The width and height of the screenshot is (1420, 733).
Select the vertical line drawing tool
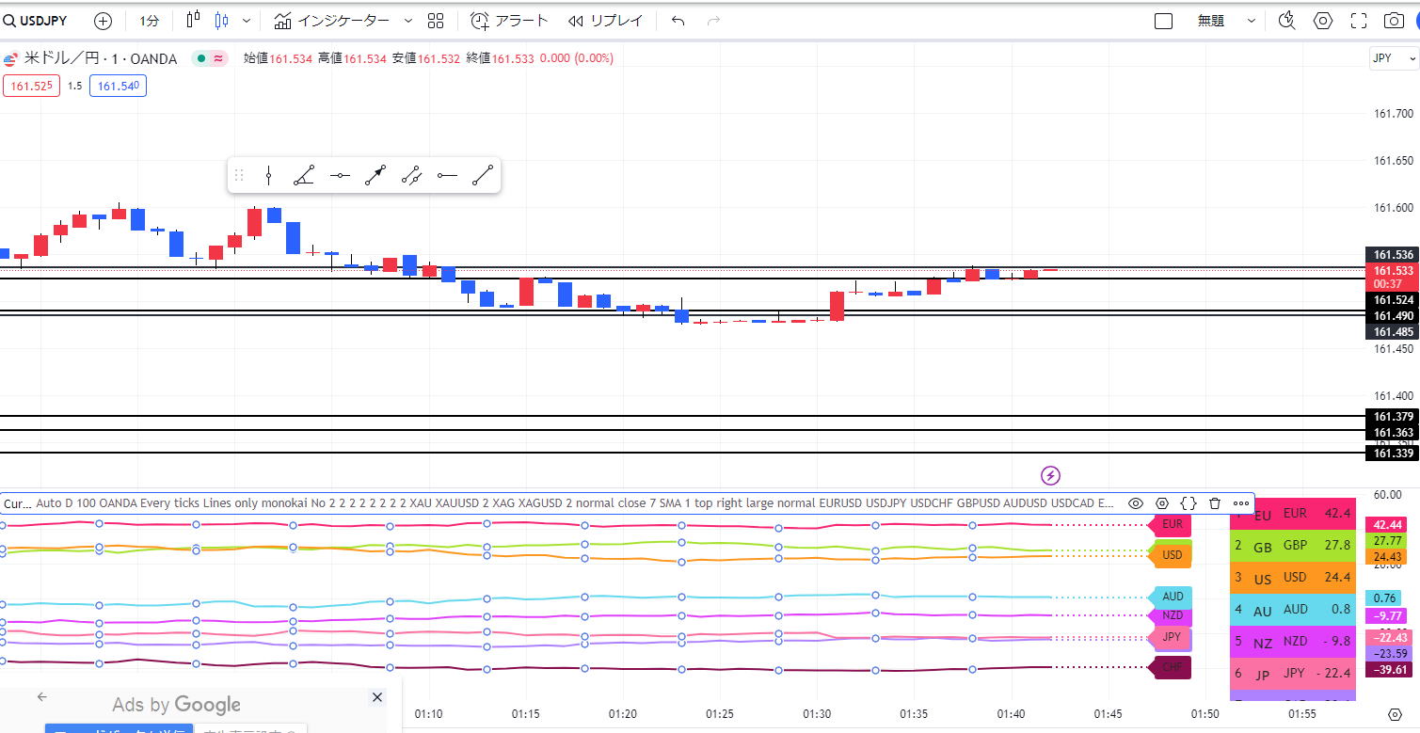click(269, 176)
